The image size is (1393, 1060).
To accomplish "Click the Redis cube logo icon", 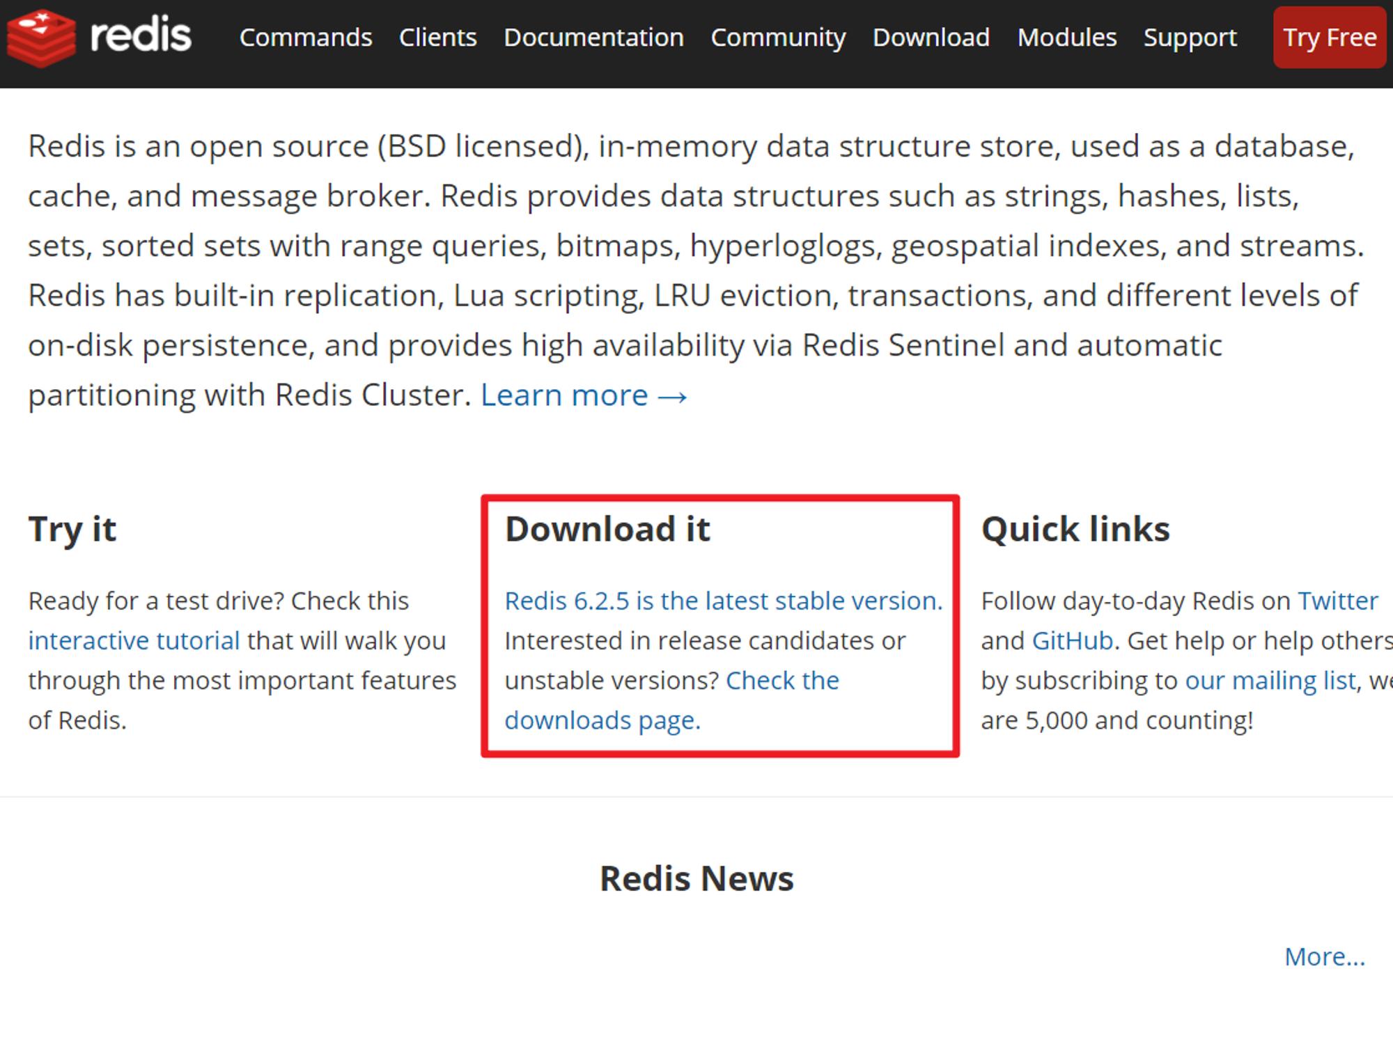I will pyautogui.click(x=41, y=38).
